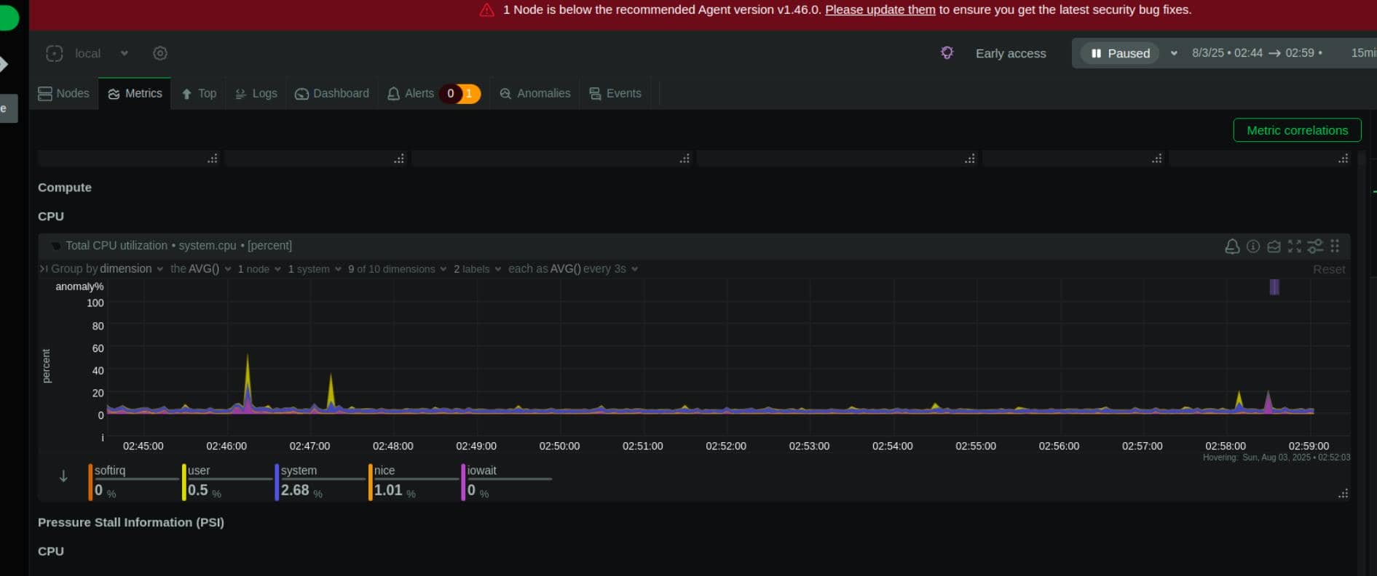Image resolution: width=1377 pixels, height=576 pixels.
Task: Open the dropdown arrow next to Paused
Action: tap(1174, 53)
